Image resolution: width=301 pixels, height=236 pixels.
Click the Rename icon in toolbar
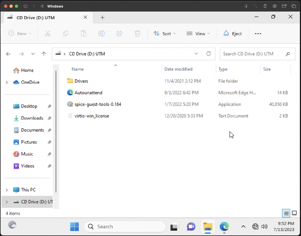101,33
